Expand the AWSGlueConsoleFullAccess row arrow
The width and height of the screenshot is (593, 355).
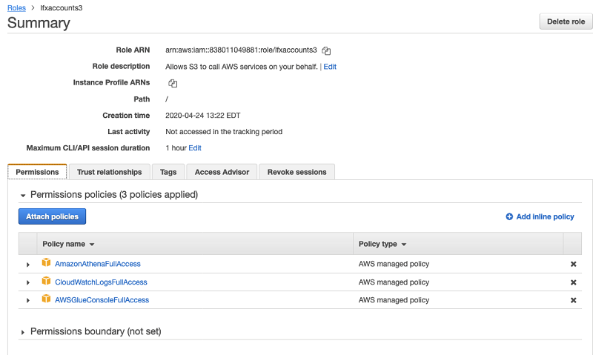tap(28, 300)
